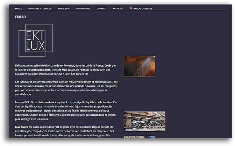Open the partially visible bottom thumbnail
This screenshot has width=235, height=146.
coord(139,137)
